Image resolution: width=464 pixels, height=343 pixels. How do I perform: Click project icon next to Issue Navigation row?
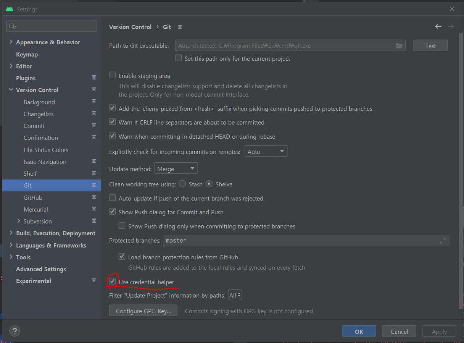pos(94,161)
